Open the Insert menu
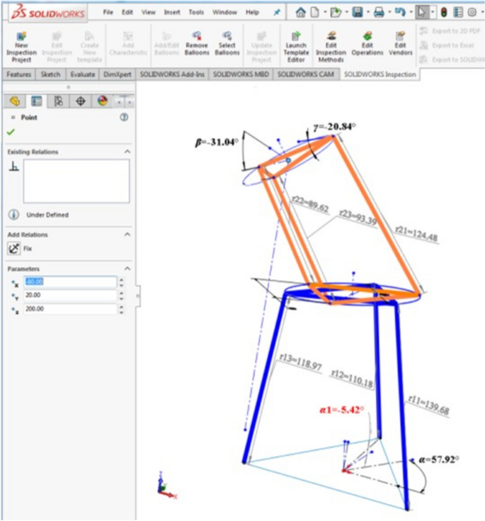 pos(172,13)
